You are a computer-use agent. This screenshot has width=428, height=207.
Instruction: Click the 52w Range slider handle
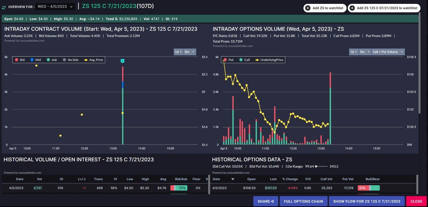[x=317, y=166]
